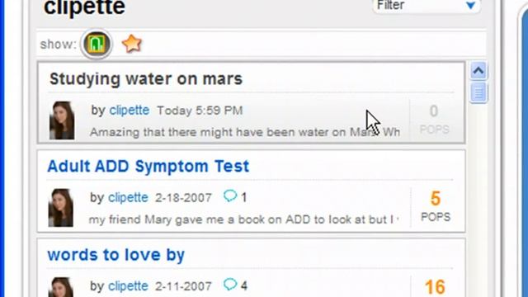Click clipette avatar in mars clip

[62, 120]
